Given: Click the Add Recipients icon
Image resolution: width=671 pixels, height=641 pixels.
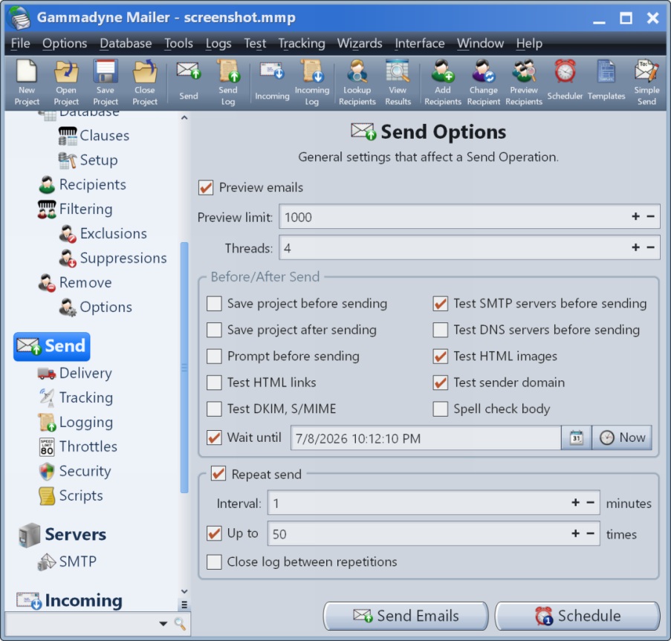Looking at the screenshot, I should pyautogui.click(x=442, y=82).
